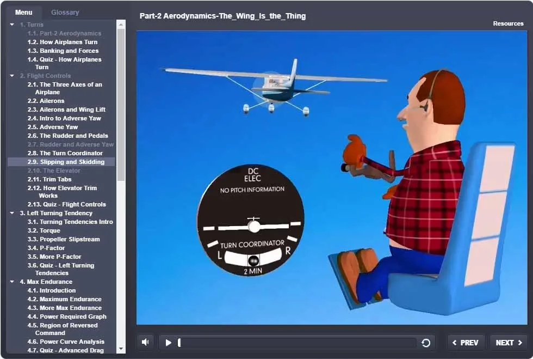Open the Resources link
Image resolution: width=533 pixels, height=359 pixels.
coord(508,23)
